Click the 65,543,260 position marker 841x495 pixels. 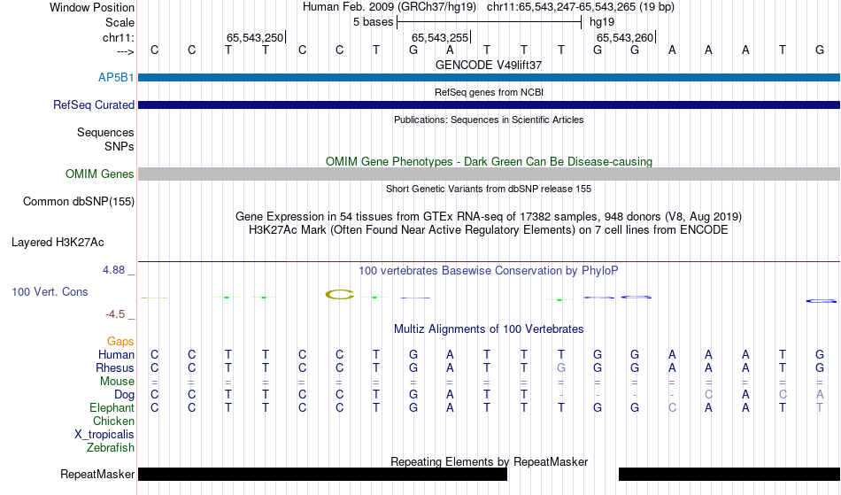click(x=626, y=37)
